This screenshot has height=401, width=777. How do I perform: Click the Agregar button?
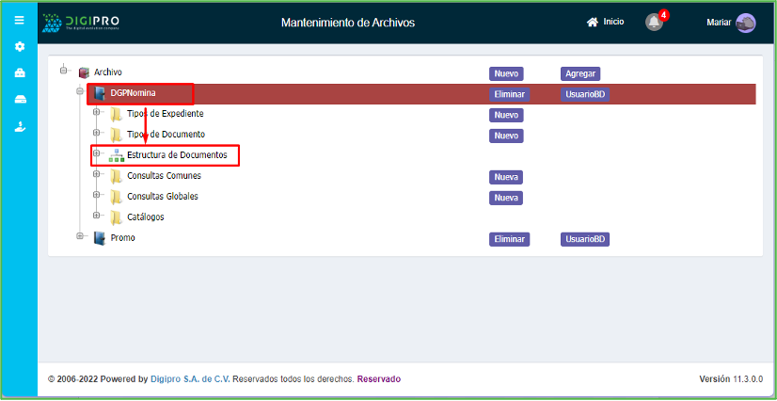(x=580, y=73)
